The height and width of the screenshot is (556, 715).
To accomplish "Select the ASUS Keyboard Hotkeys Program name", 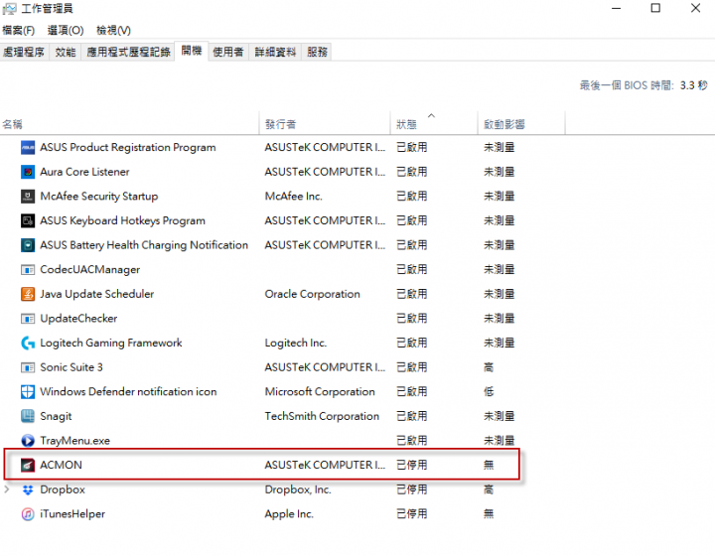I will (123, 221).
